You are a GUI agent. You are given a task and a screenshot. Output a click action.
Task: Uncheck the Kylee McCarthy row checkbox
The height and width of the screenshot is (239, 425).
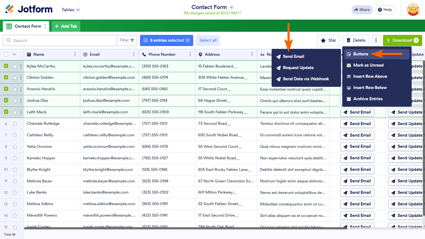pyautogui.click(x=6, y=66)
